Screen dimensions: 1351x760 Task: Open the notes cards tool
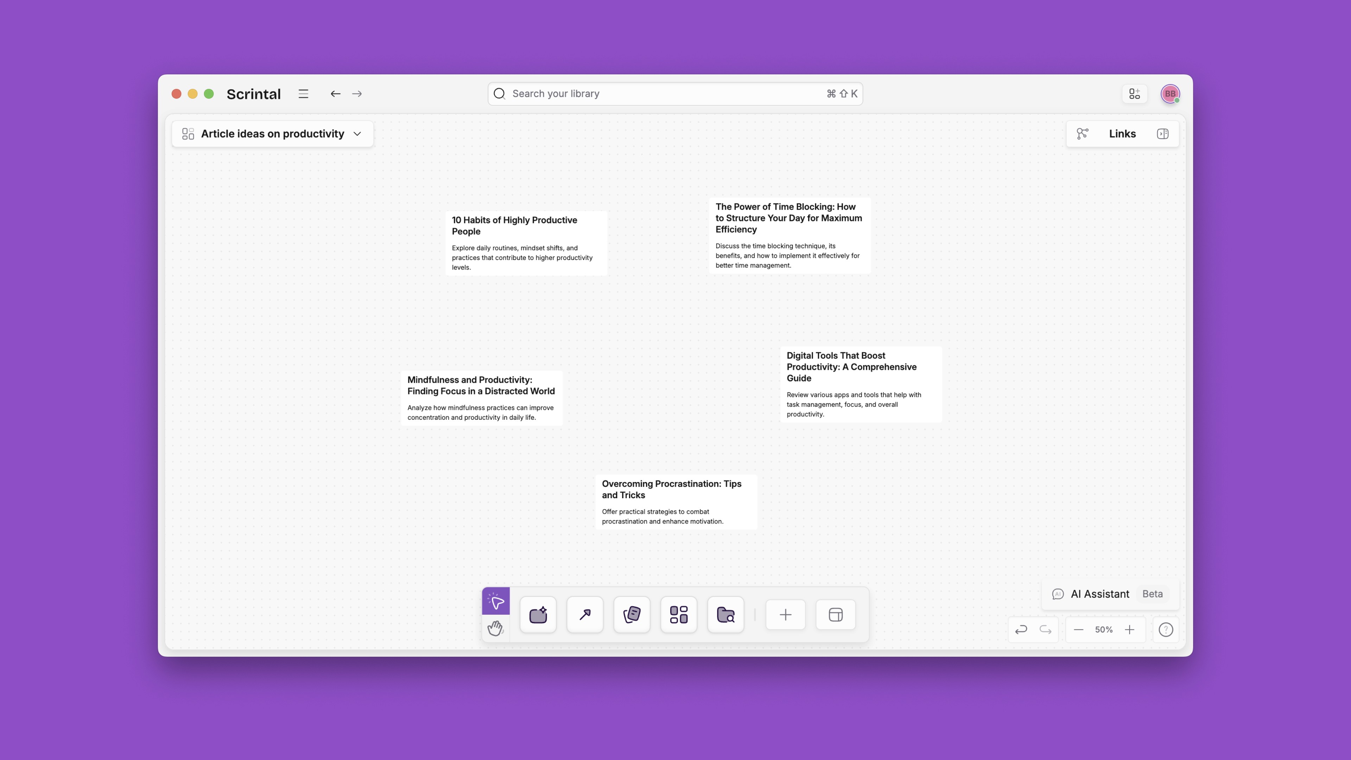coord(632,615)
